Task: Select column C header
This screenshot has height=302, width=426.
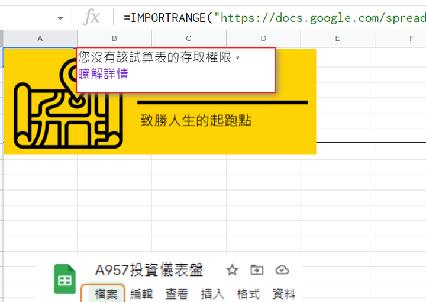Action: (189, 38)
